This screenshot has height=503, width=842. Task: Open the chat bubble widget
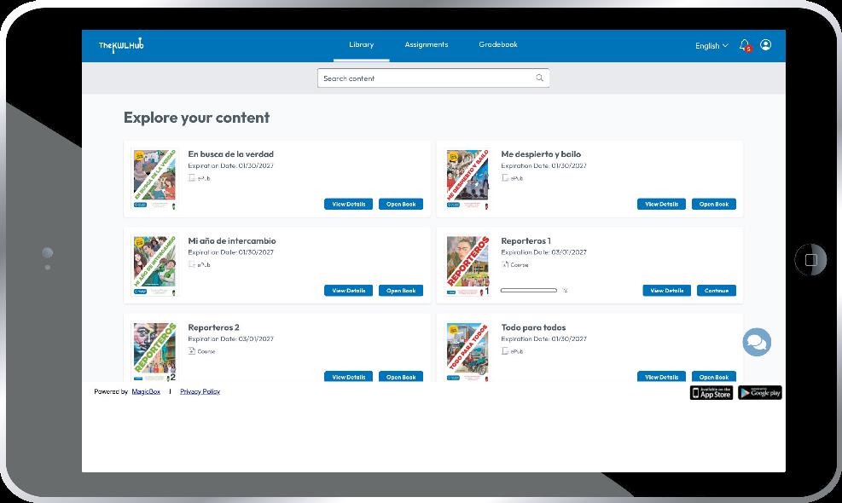(x=757, y=342)
